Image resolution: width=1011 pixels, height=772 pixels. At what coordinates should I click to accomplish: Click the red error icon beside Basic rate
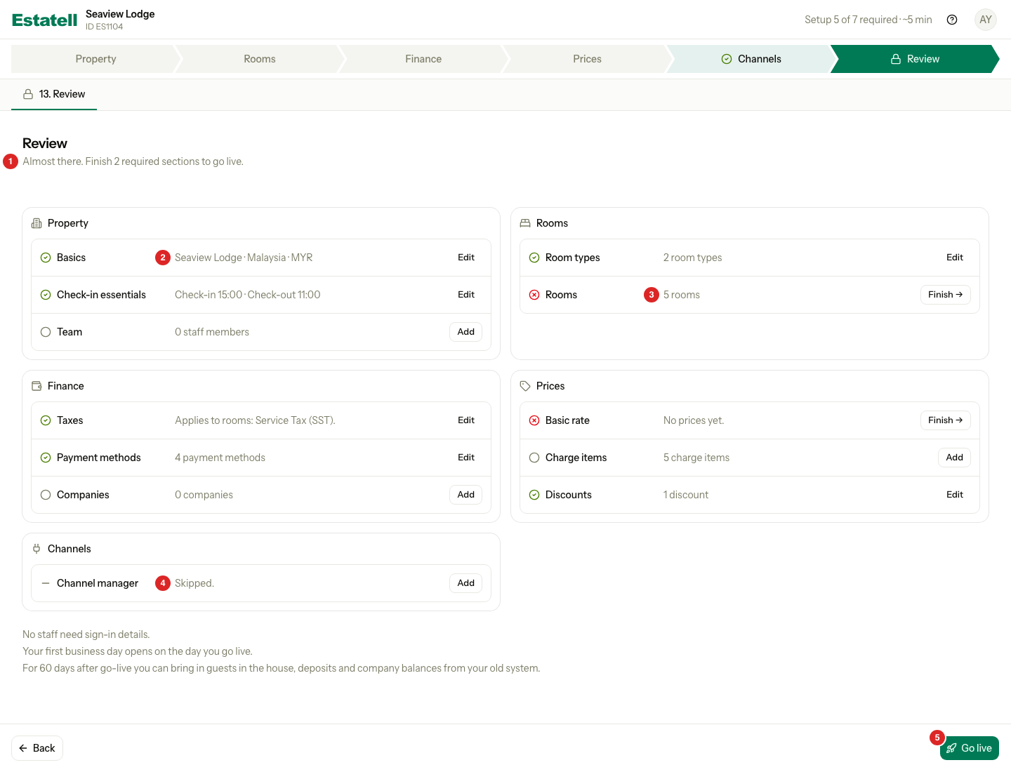click(x=534, y=420)
